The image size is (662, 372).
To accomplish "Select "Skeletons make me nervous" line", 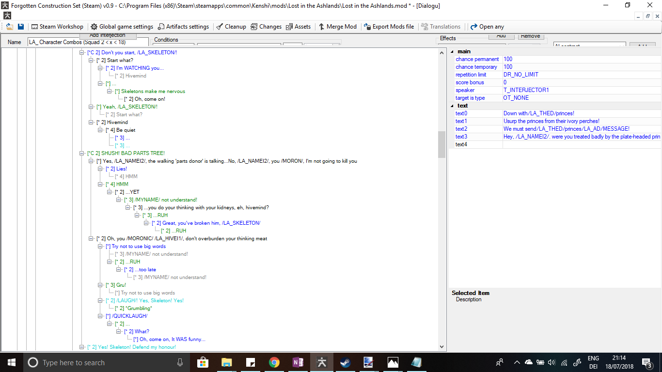I will coord(150,91).
